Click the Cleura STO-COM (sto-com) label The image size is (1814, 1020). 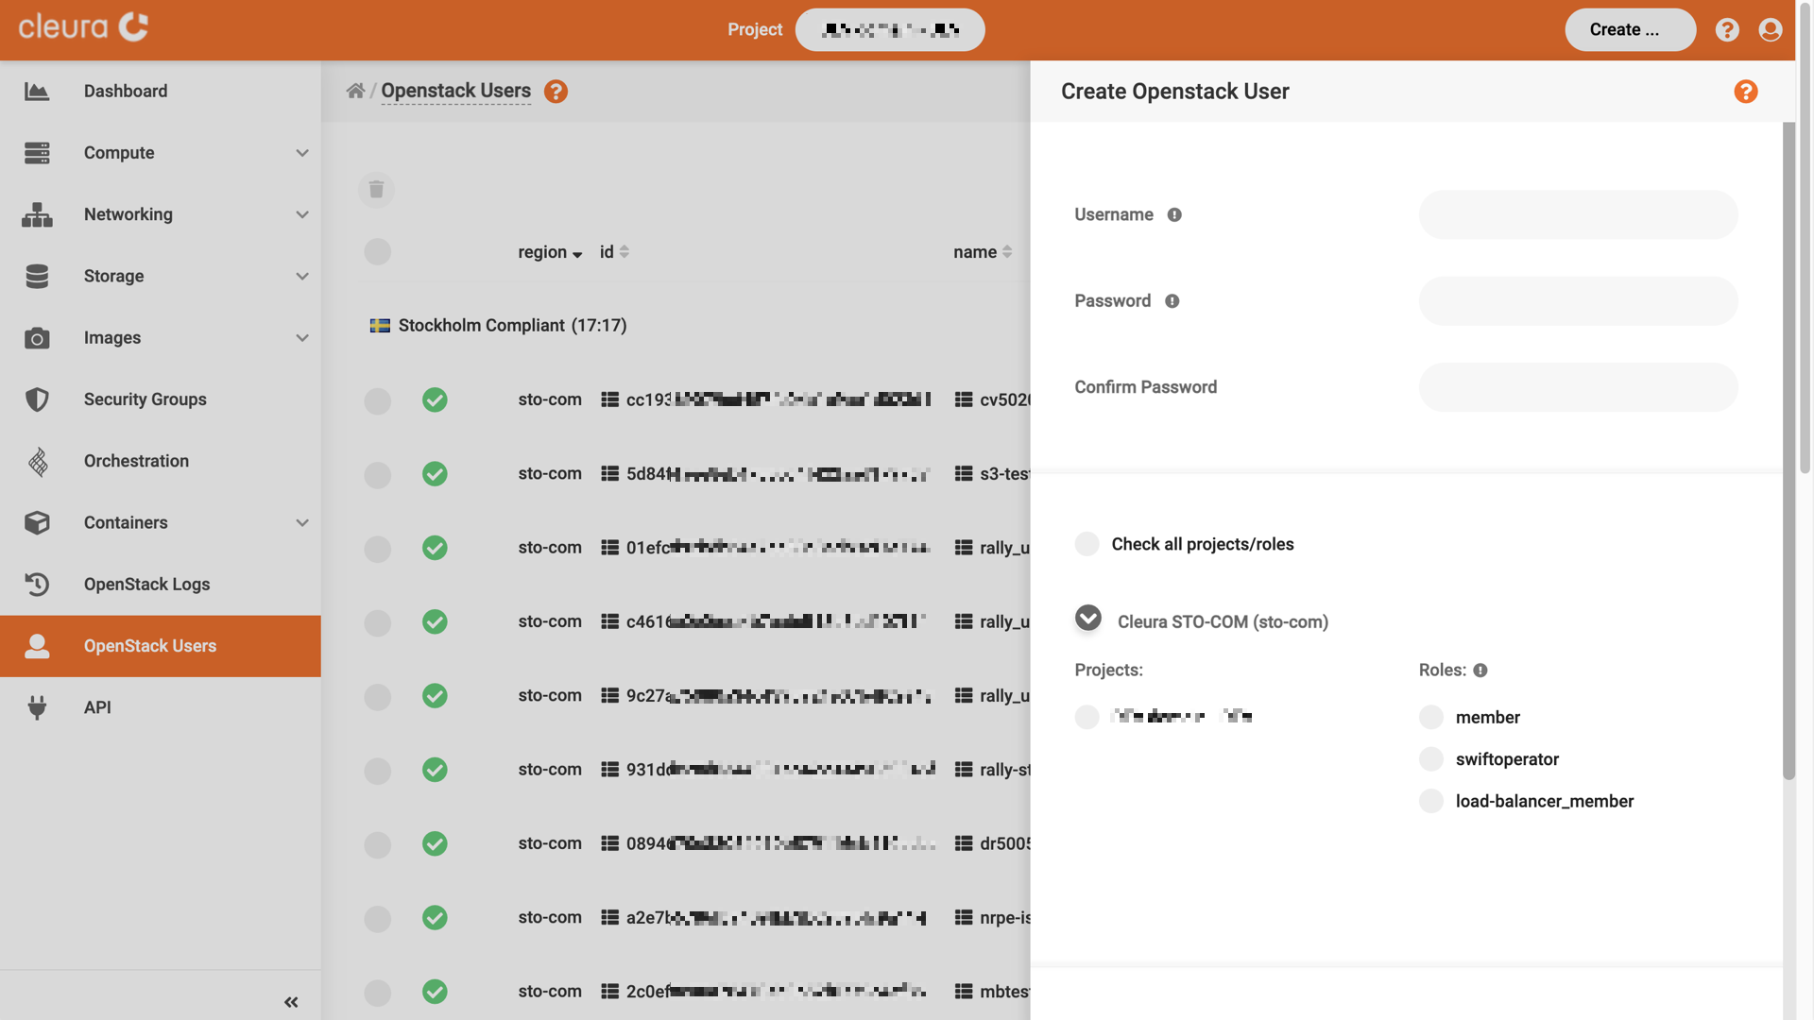coord(1223,622)
